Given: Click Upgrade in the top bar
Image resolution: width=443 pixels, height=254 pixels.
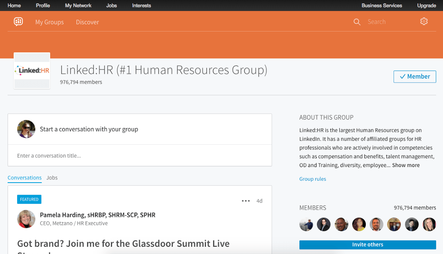Looking at the screenshot, I should pyautogui.click(x=427, y=5).
